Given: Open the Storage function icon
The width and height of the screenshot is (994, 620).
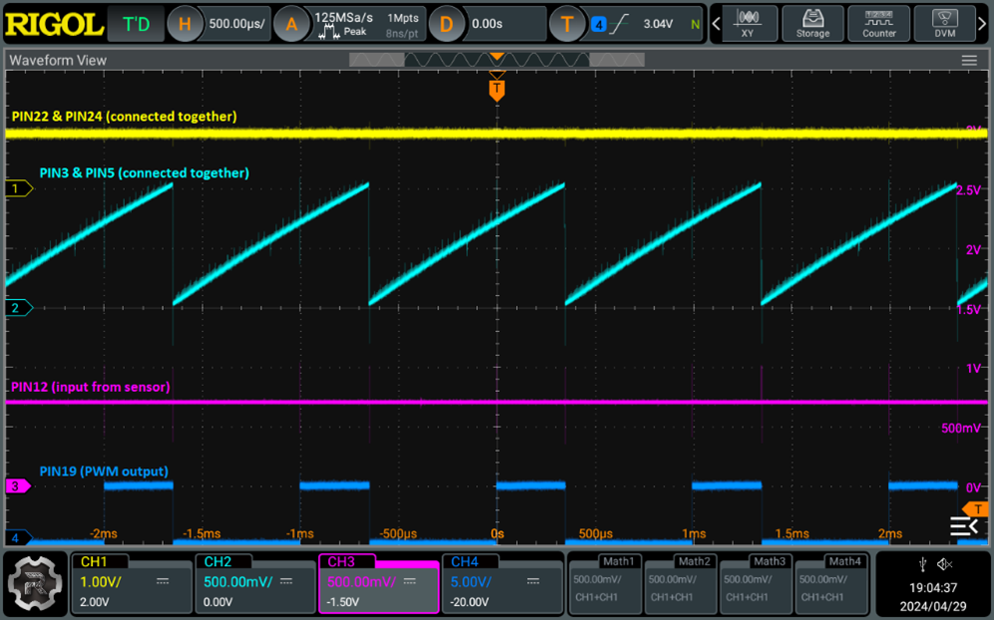Looking at the screenshot, I should coord(812,23).
